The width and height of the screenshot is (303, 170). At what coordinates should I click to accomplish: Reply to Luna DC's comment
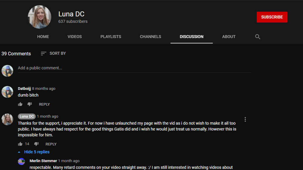click(51, 144)
